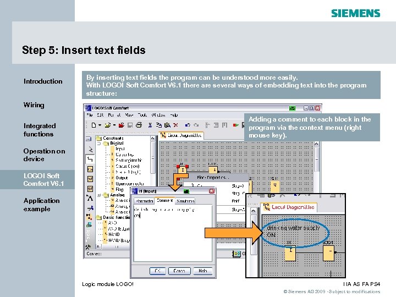
Task: Select the Circuit Diagram tab in main window
Action: [182, 135]
